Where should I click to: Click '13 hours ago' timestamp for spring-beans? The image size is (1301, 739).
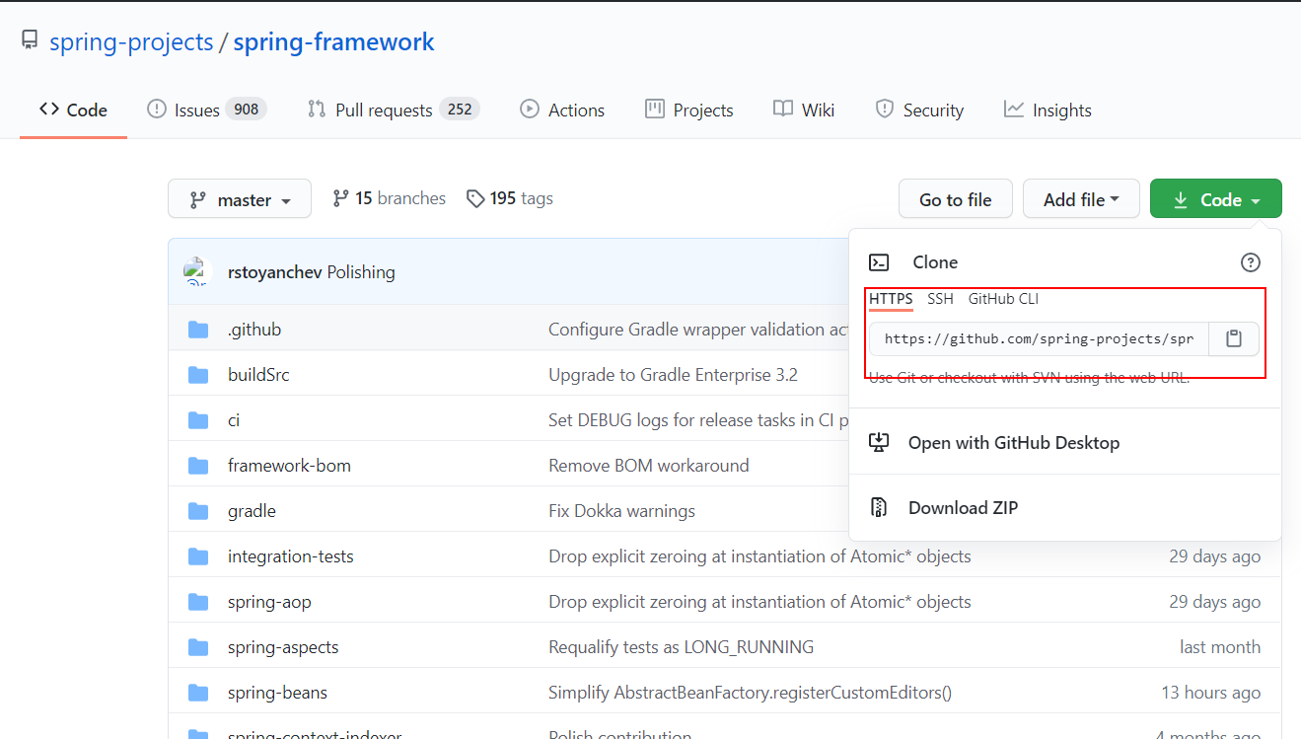pos(1210,693)
